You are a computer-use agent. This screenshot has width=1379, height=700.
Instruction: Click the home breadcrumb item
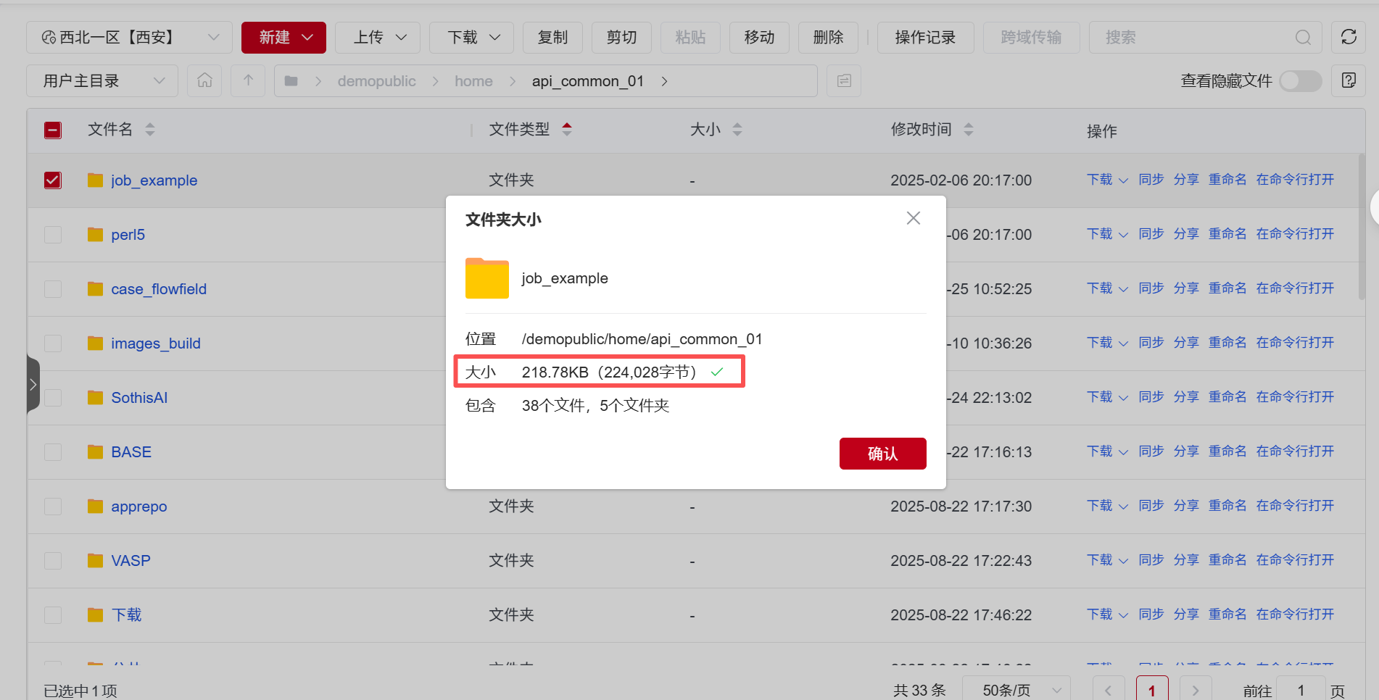pos(473,81)
